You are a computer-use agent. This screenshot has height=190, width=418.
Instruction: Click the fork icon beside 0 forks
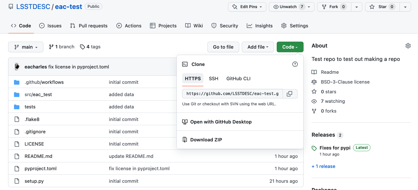[314, 111]
